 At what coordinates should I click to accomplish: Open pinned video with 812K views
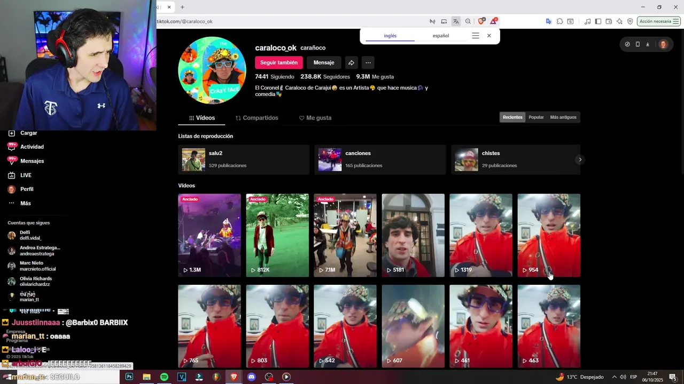pos(277,235)
